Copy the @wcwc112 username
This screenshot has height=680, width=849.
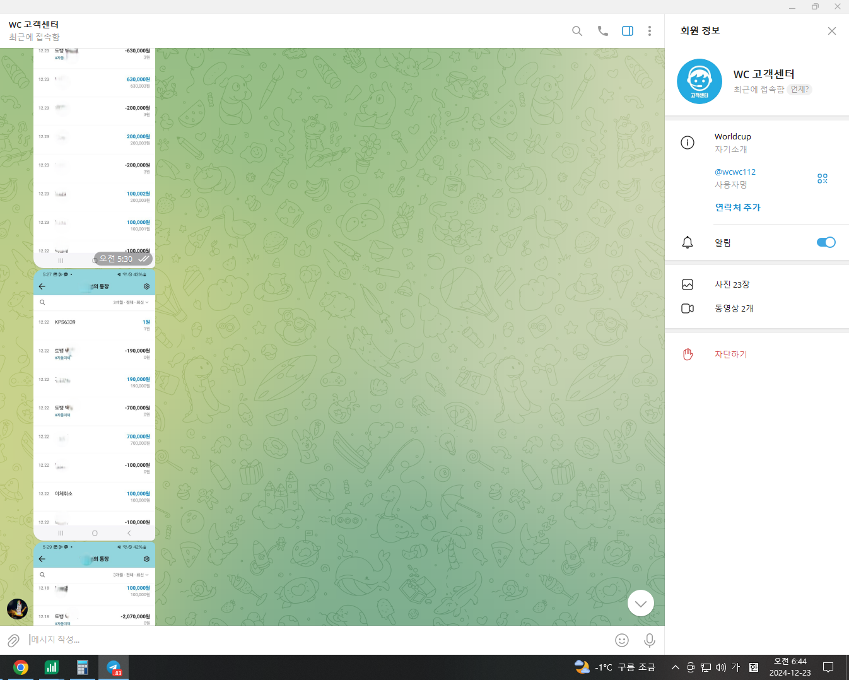tap(735, 172)
